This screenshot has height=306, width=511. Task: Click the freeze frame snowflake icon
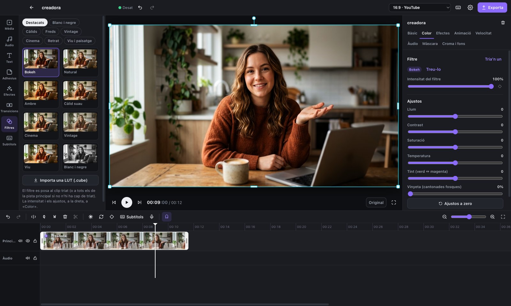point(91,217)
